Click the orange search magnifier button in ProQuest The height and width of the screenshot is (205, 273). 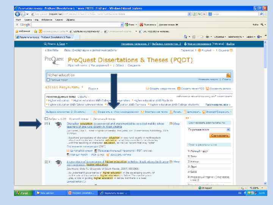[228, 75]
